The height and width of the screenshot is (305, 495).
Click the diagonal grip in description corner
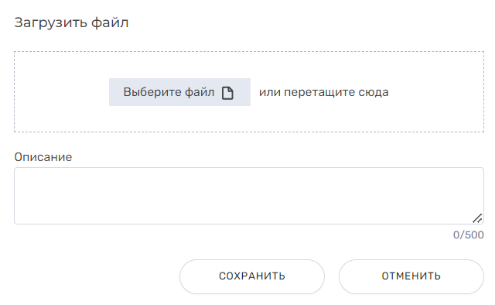pos(477,218)
